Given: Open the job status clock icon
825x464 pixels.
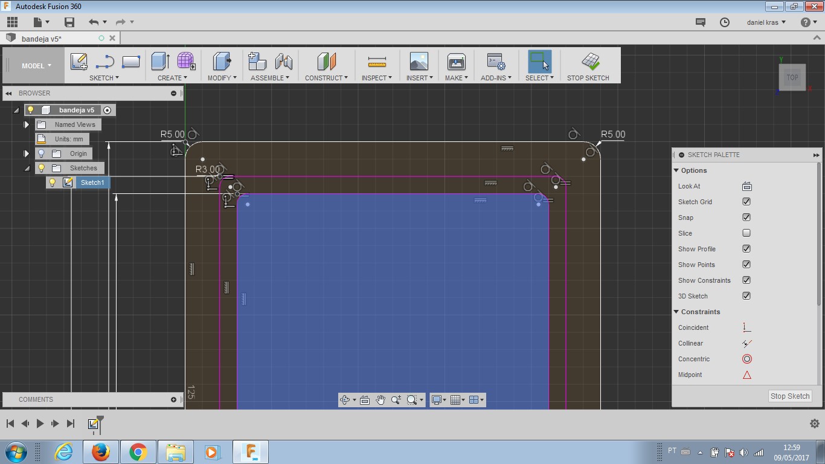Looking at the screenshot, I should [725, 22].
